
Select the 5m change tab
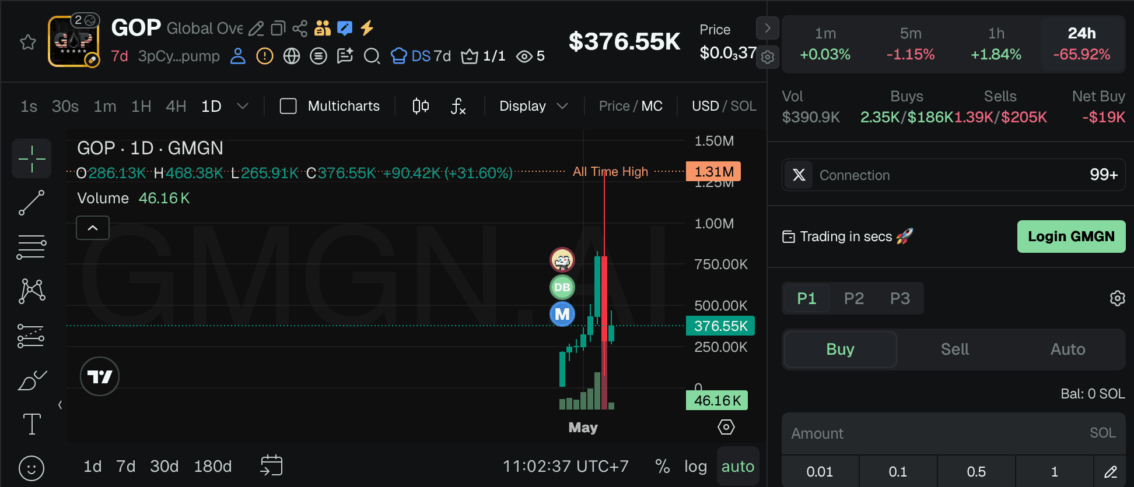pos(911,44)
